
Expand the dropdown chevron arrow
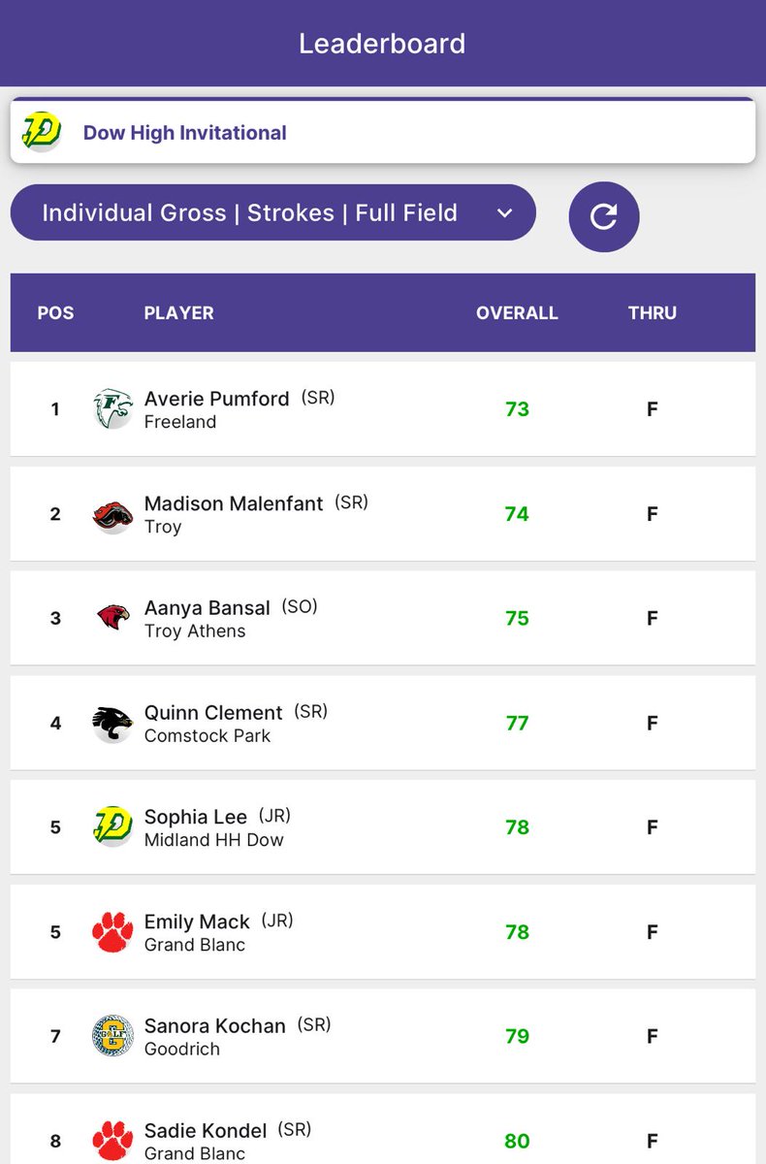504,213
